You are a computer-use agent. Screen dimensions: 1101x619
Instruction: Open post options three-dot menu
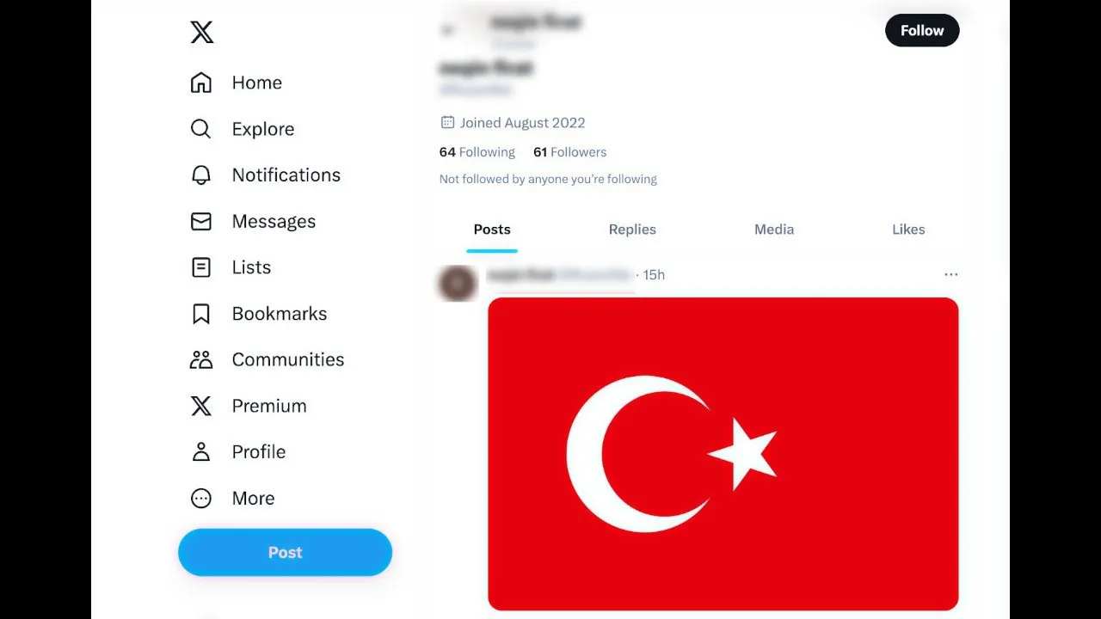[x=950, y=274]
